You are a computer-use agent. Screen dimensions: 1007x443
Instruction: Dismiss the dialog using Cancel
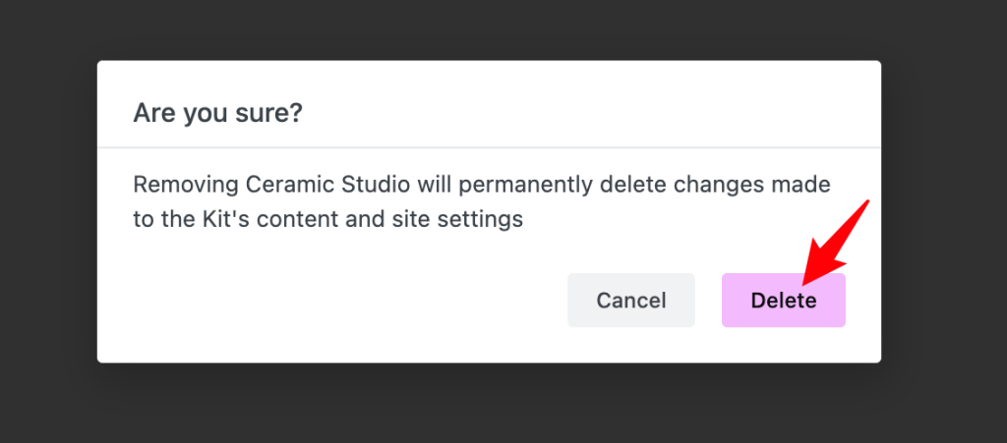631,300
